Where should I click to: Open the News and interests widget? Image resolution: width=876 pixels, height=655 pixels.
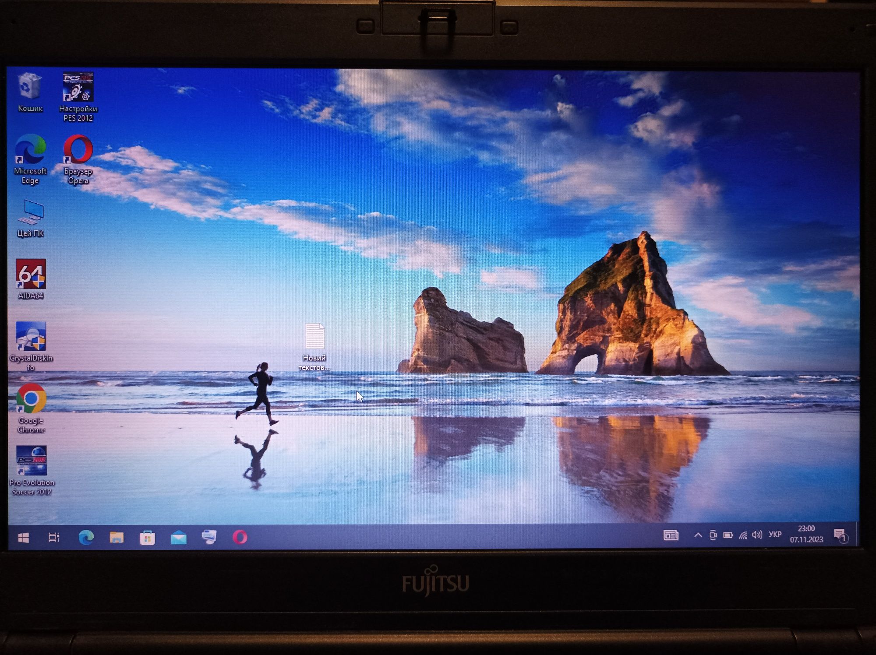[x=671, y=535]
